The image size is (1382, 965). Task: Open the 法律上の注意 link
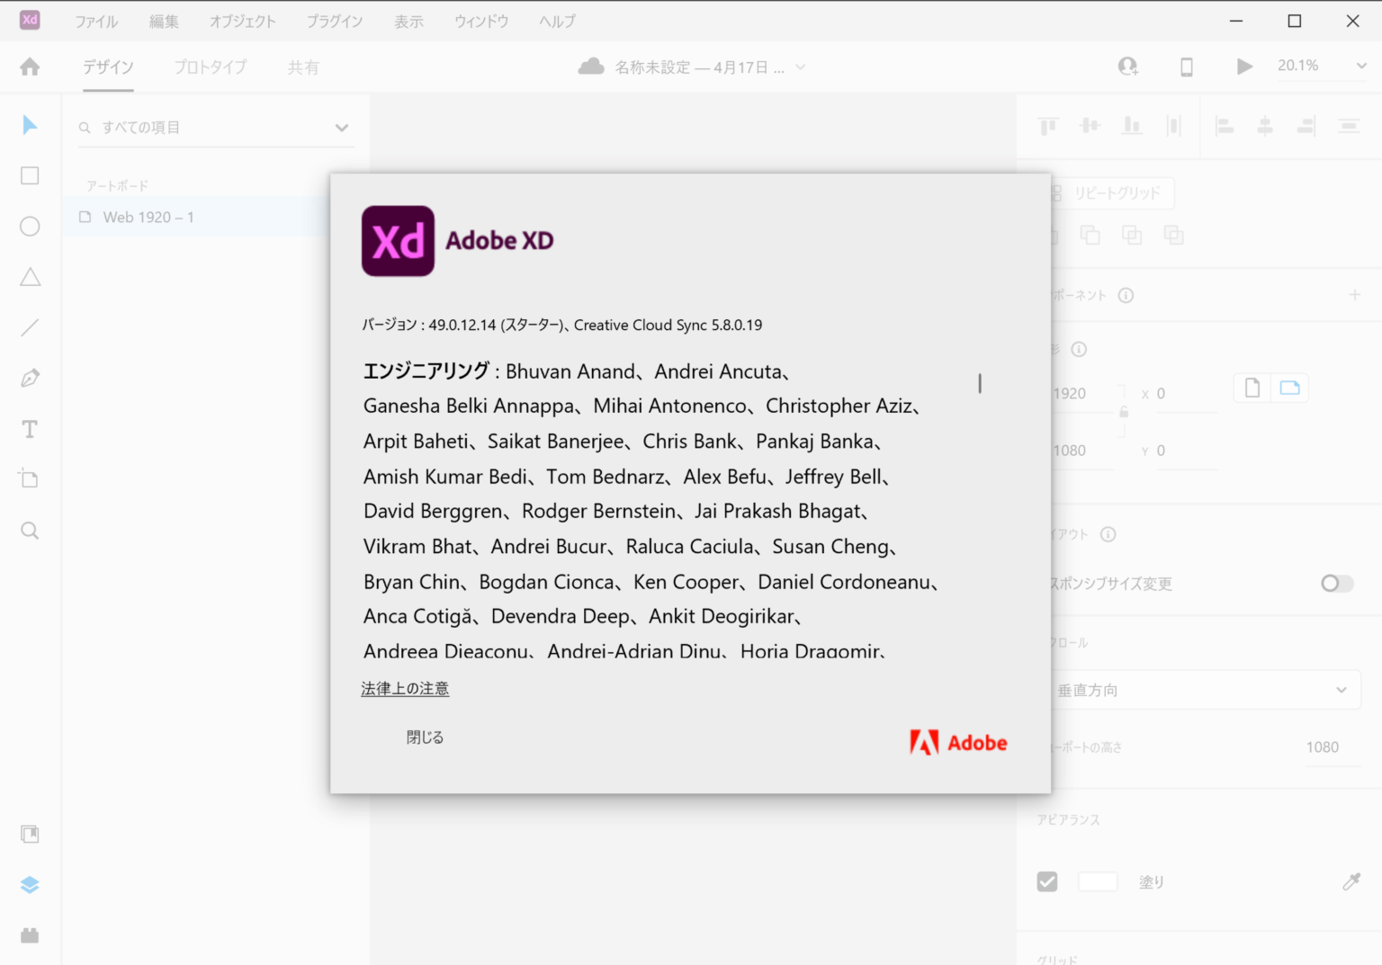coord(405,688)
